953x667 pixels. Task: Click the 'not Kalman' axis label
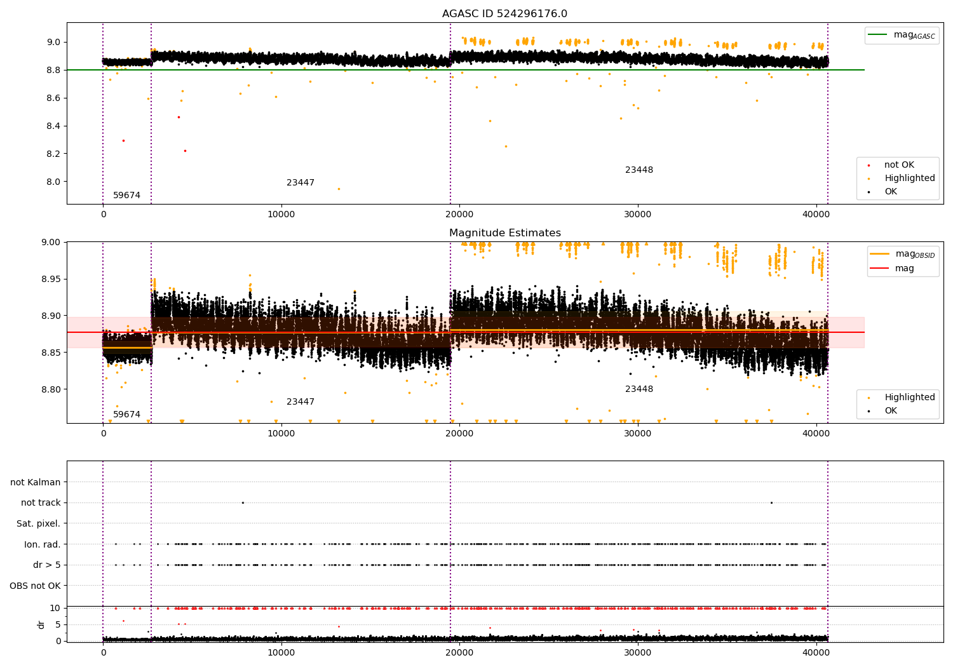tap(36, 482)
